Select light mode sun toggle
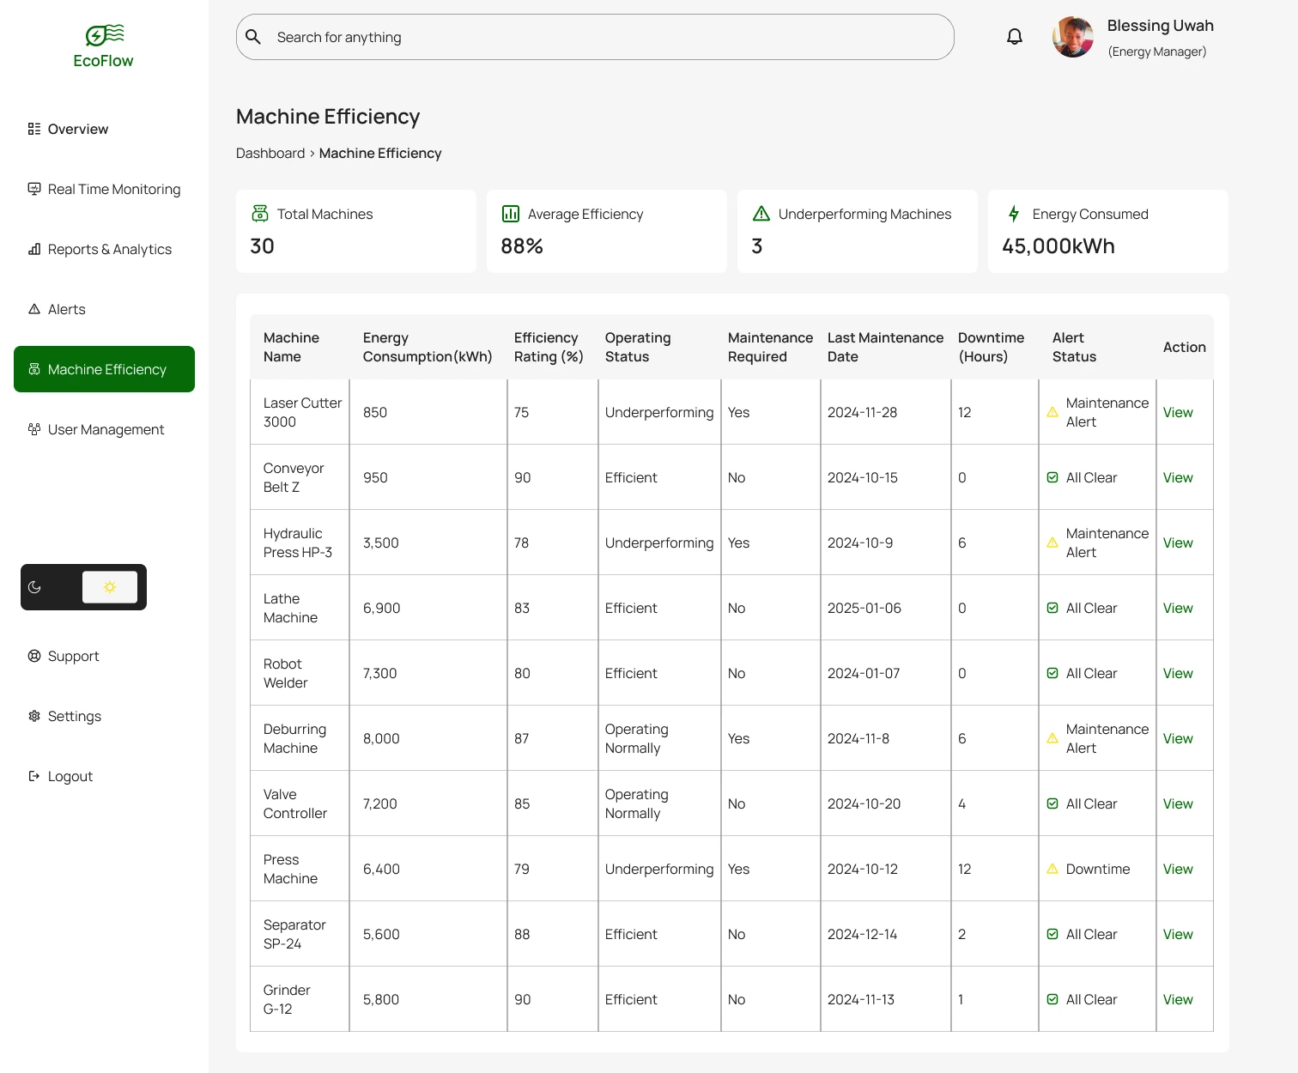This screenshot has width=1298, height=1073. point(110,587)
